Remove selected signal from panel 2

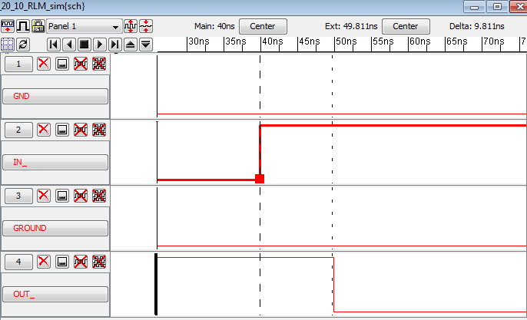[x=81, y=130]
